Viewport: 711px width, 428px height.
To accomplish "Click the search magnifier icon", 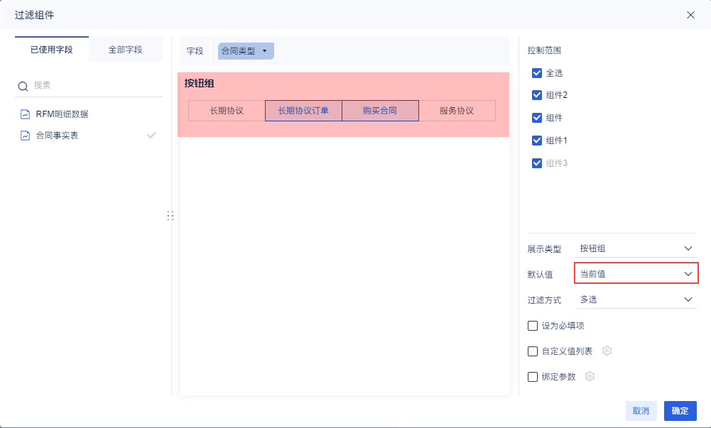I will pyautogui.click(x=23, y=86).
